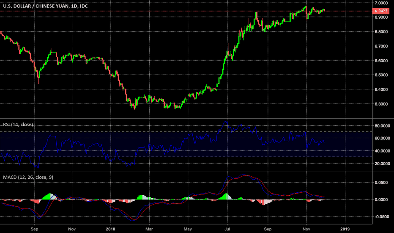Click the first Nov label on time axis

(x=72, y=229)
